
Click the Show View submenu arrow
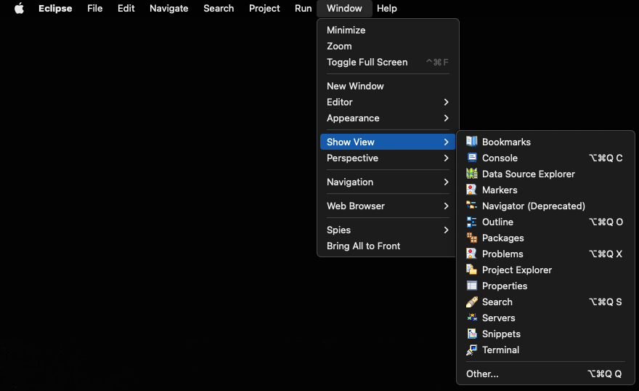pyautogui.click(x=446, y=142)
